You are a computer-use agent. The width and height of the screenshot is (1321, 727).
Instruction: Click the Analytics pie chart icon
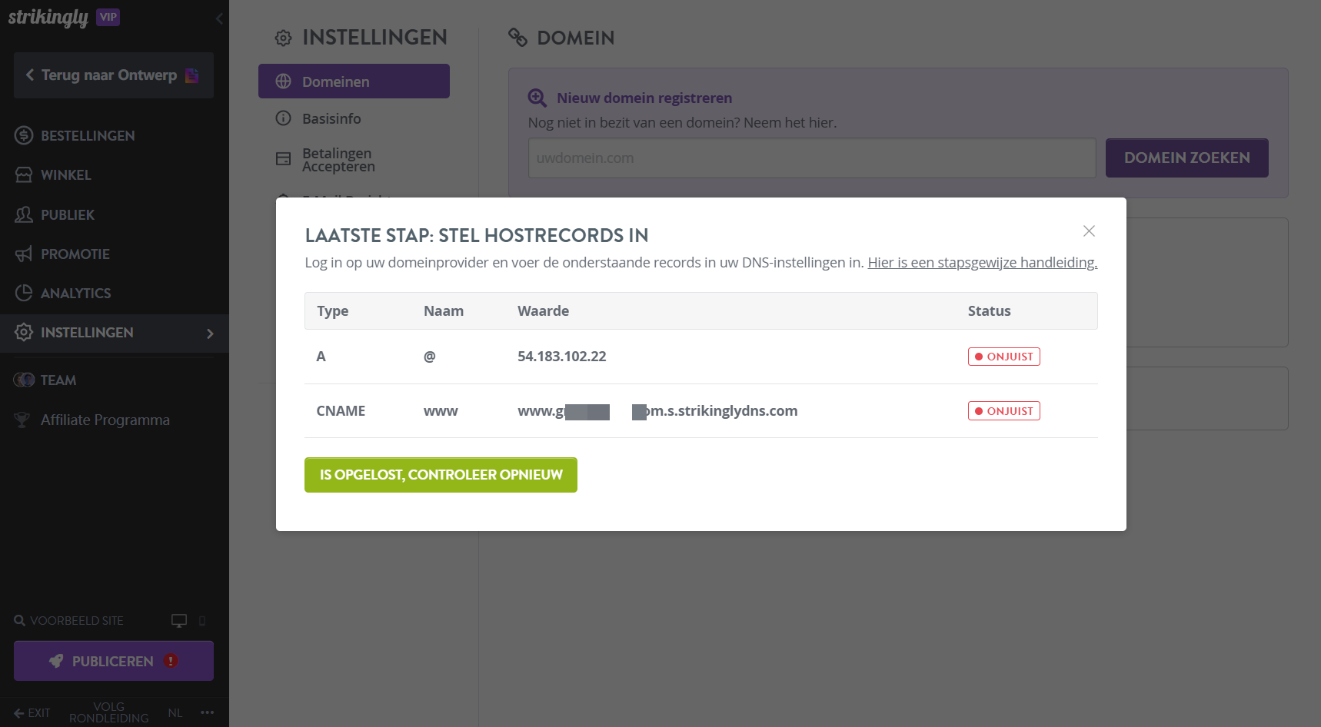pos(24,293)
